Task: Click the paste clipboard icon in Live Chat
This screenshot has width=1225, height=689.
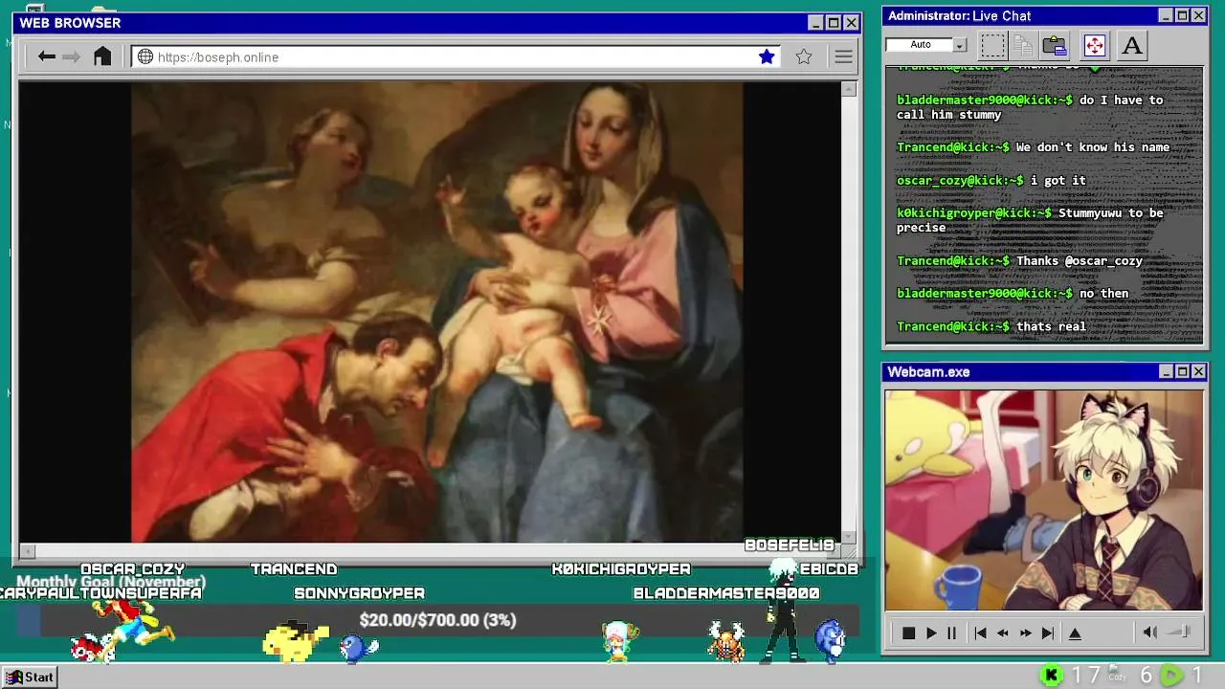Action: 1055,45
